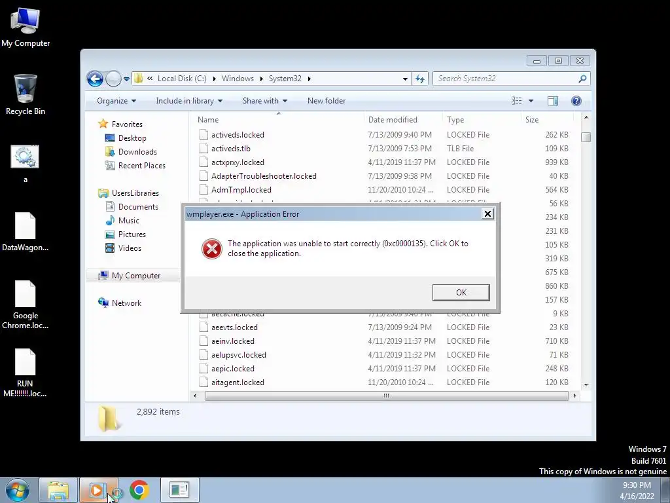
Task: Open view options dropdown arrow
Action: pyautogui.click(x=531, y=101)
